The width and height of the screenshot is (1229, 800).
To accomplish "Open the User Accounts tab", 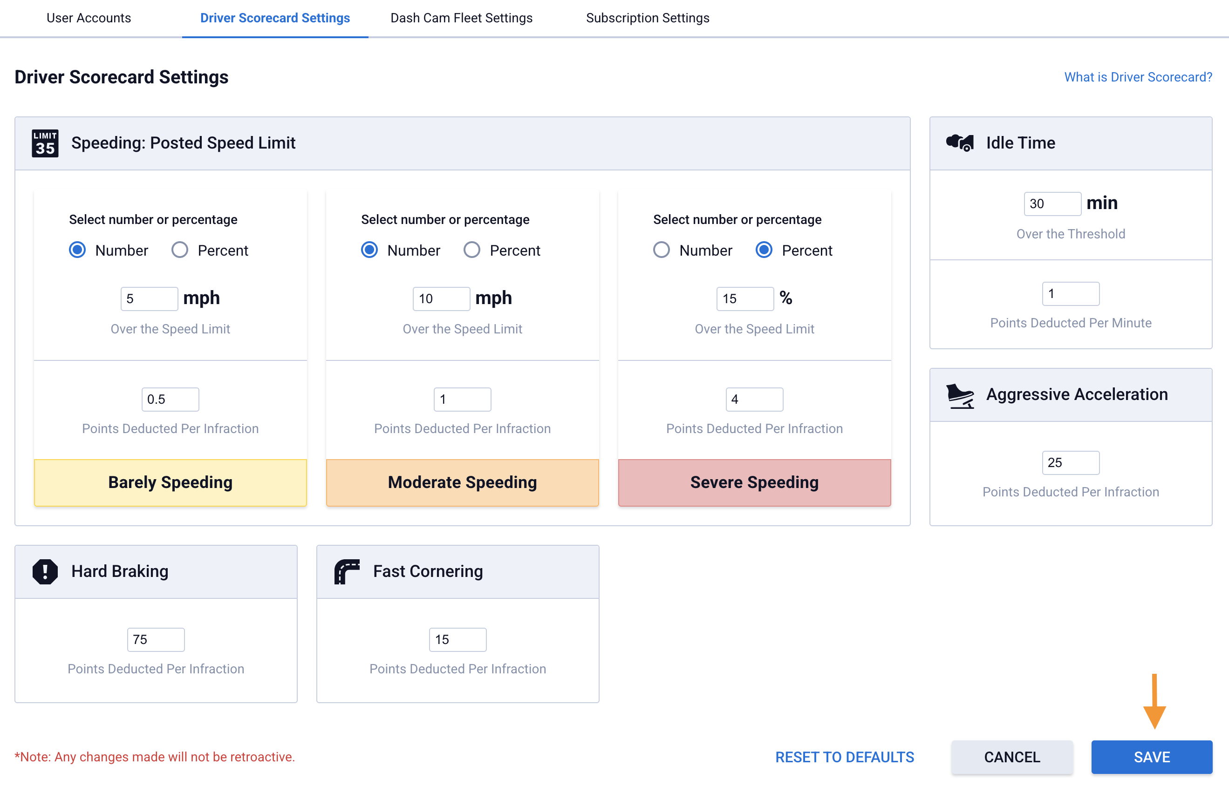I will click(89, 18).
